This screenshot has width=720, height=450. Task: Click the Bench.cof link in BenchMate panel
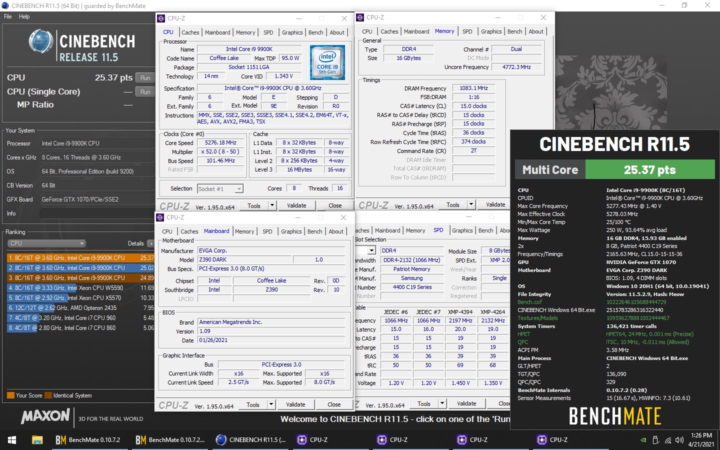click(529, 302)
